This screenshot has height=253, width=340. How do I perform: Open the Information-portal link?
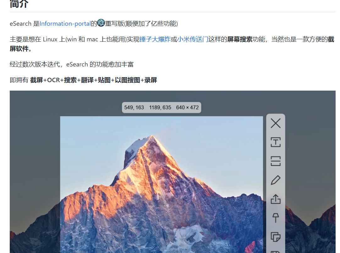(65, 24)
